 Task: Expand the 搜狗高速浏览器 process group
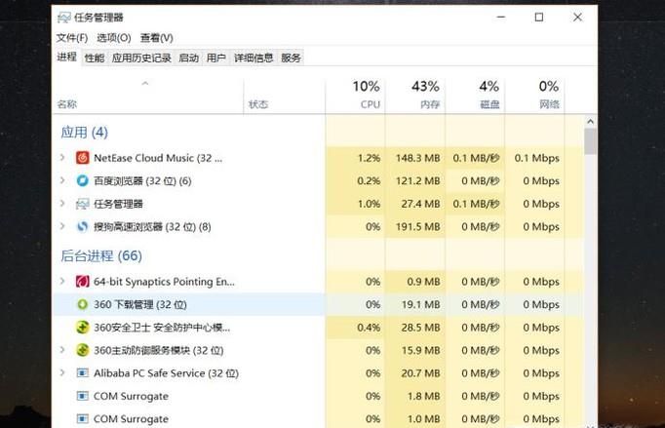click(x=62, y=226)
